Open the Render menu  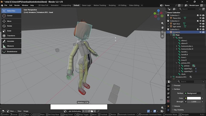[x=17, y=5]
